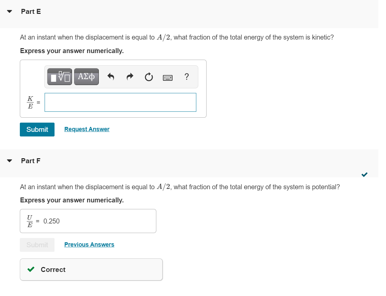Open equation editor help
Image resolution: width=386 pixels, height=296 pixels.
click(186, 76)
